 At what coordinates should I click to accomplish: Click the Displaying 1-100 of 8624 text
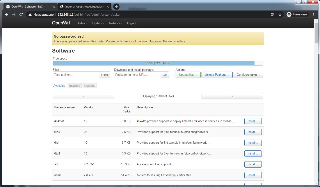coord(158,96)
